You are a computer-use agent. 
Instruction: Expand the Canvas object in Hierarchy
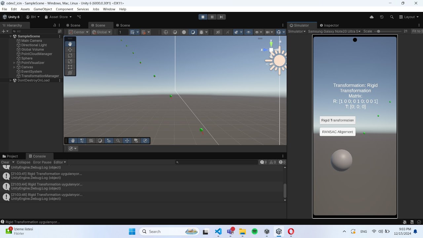pyautogui.click(x=14, y=67)
